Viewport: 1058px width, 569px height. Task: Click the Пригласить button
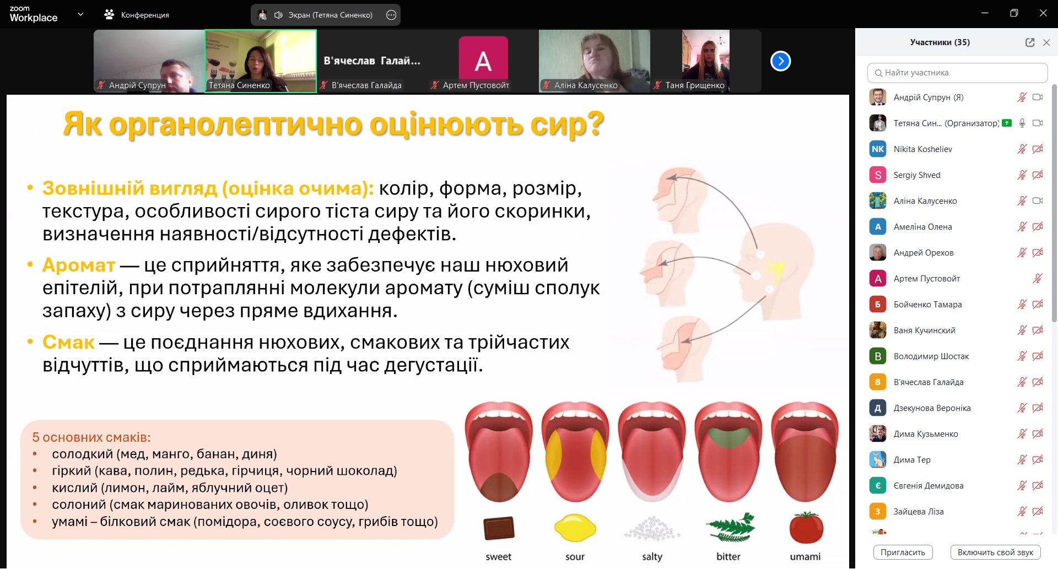coord(903,552)
